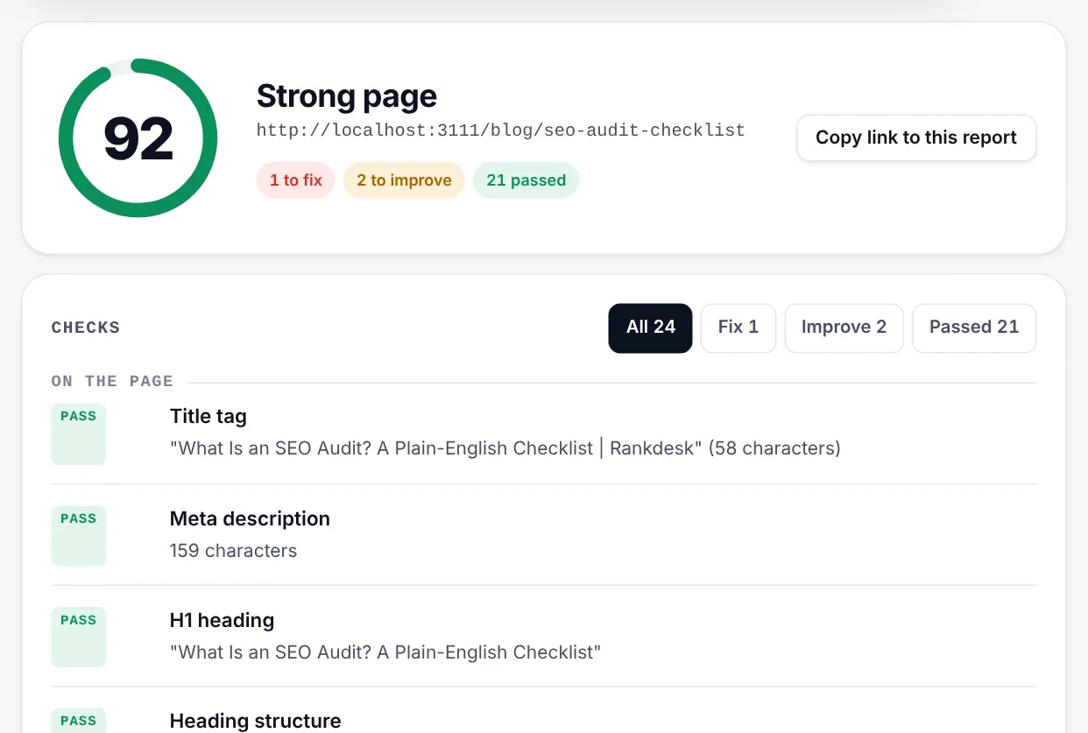1088x733 pixels.
Task: Click the PASS badge beside Title tag
Action: click(79, 433)
